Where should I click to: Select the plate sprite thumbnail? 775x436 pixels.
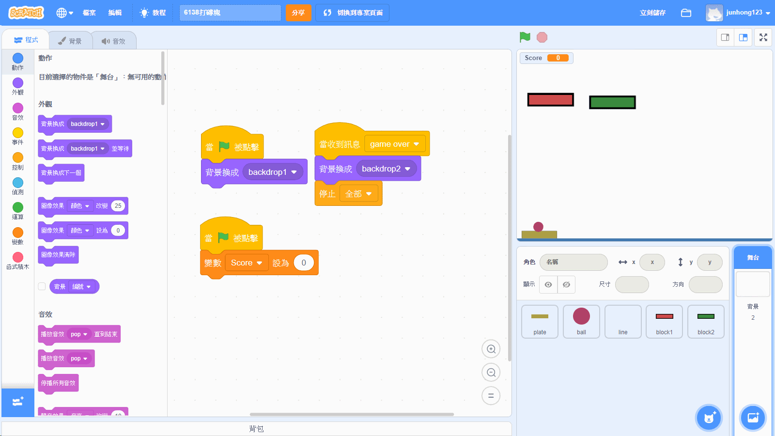point(540,322)
